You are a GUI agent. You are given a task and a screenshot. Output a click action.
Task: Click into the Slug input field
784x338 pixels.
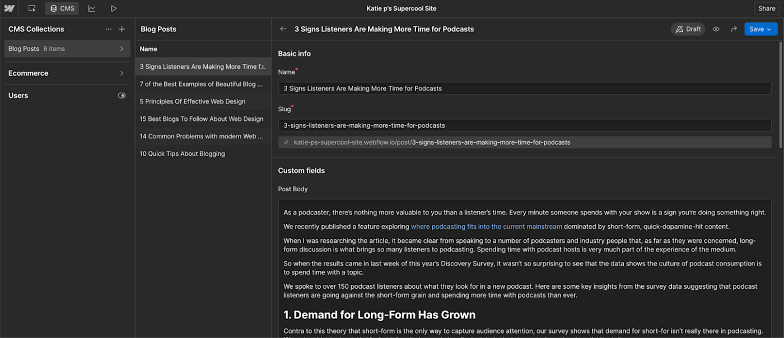pos(525,125)
